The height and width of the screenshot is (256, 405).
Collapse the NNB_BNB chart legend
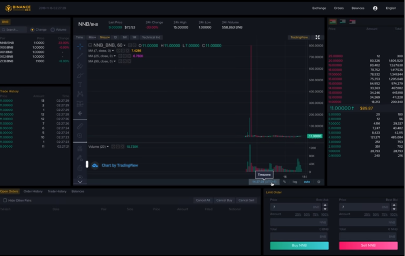(x=90, y=45)
